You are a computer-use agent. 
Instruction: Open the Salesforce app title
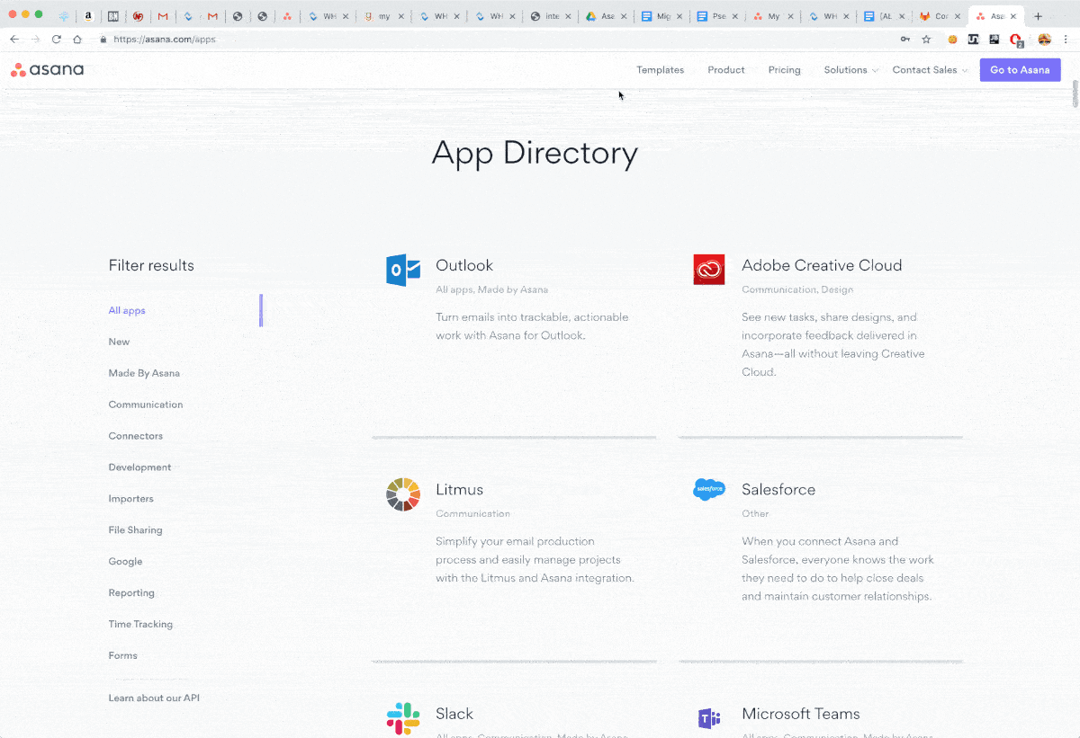(778, 490)
